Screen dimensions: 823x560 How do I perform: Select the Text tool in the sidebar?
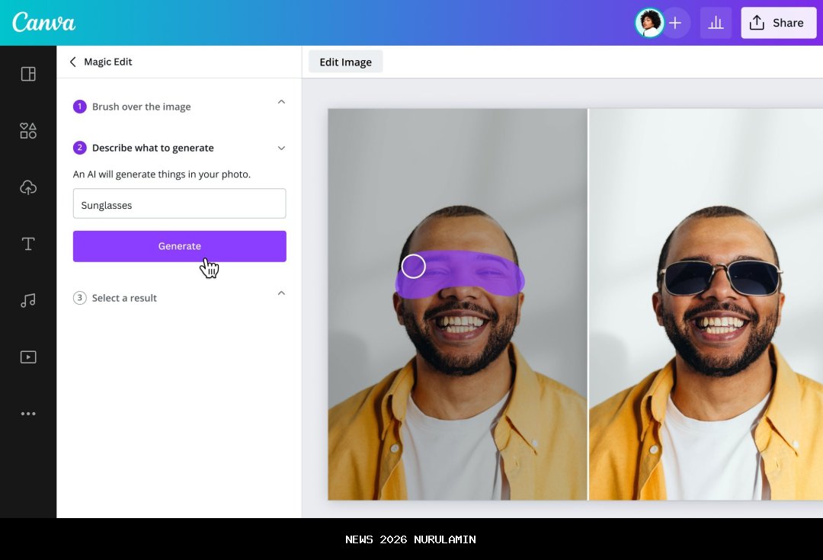(x=28, y=244)
